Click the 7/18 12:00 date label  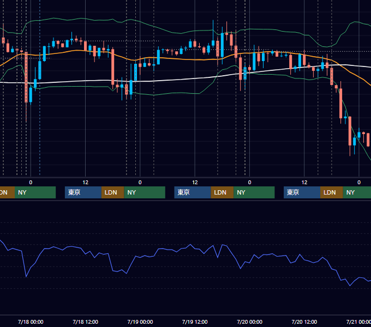[x=86, y=322]
